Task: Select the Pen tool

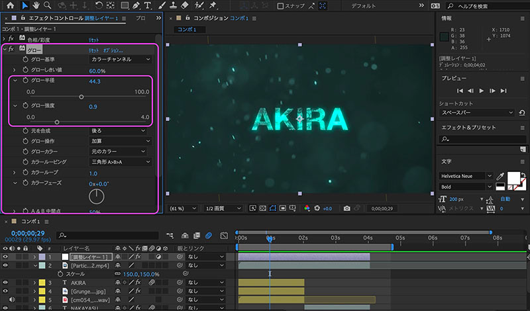Action: pos(136,5)
